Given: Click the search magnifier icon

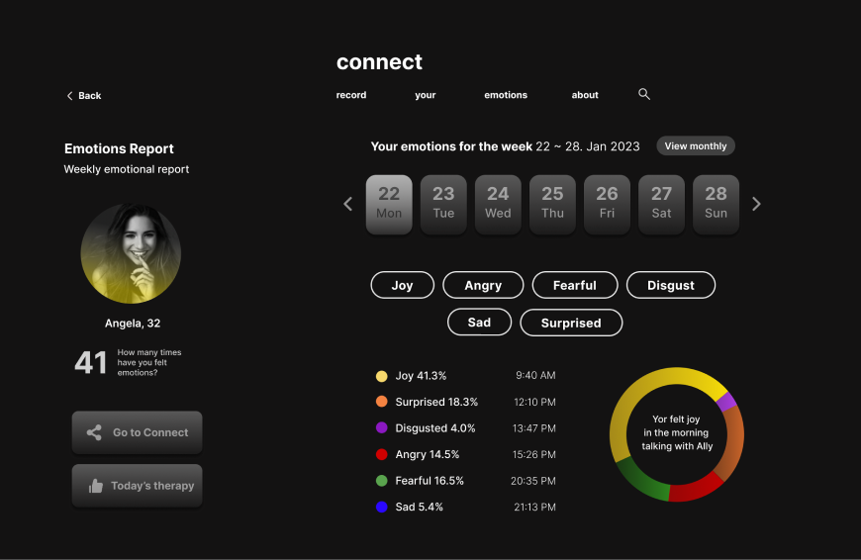Looking at the screenshot, I should [644, 94].
